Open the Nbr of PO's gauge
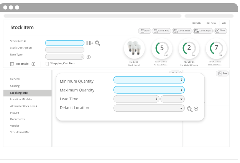 189,48
